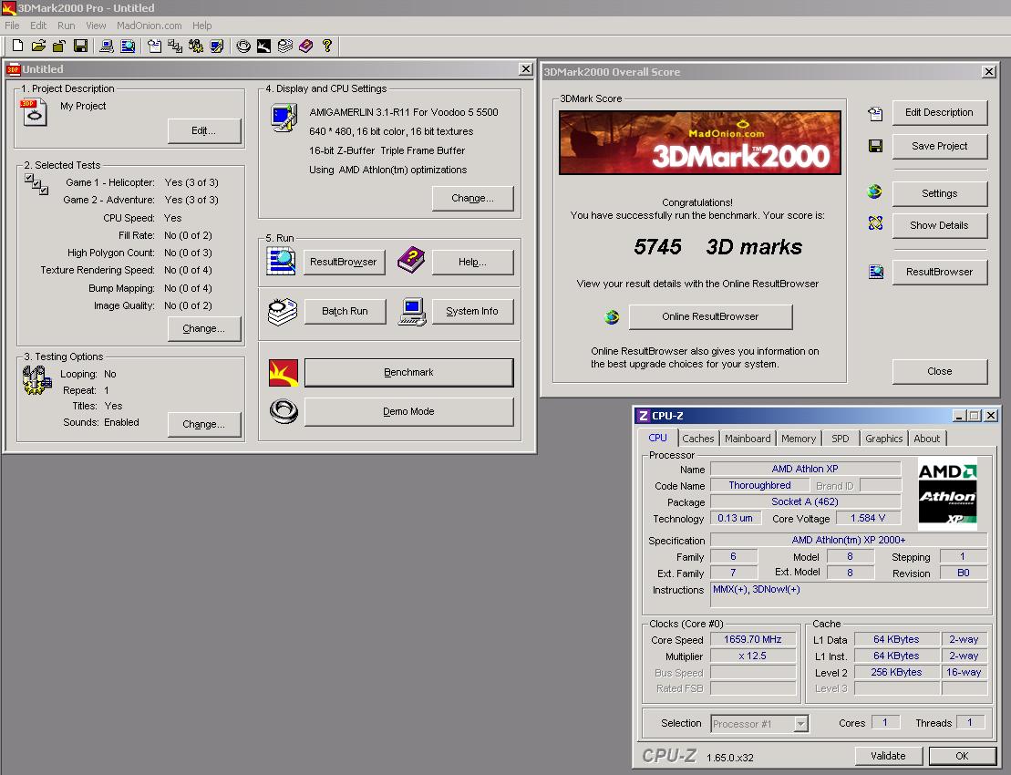The height and width of the screenshot is (775, 1011).
Task: Click the Display settings toolbar icon
Action: [x=217, y=46]
